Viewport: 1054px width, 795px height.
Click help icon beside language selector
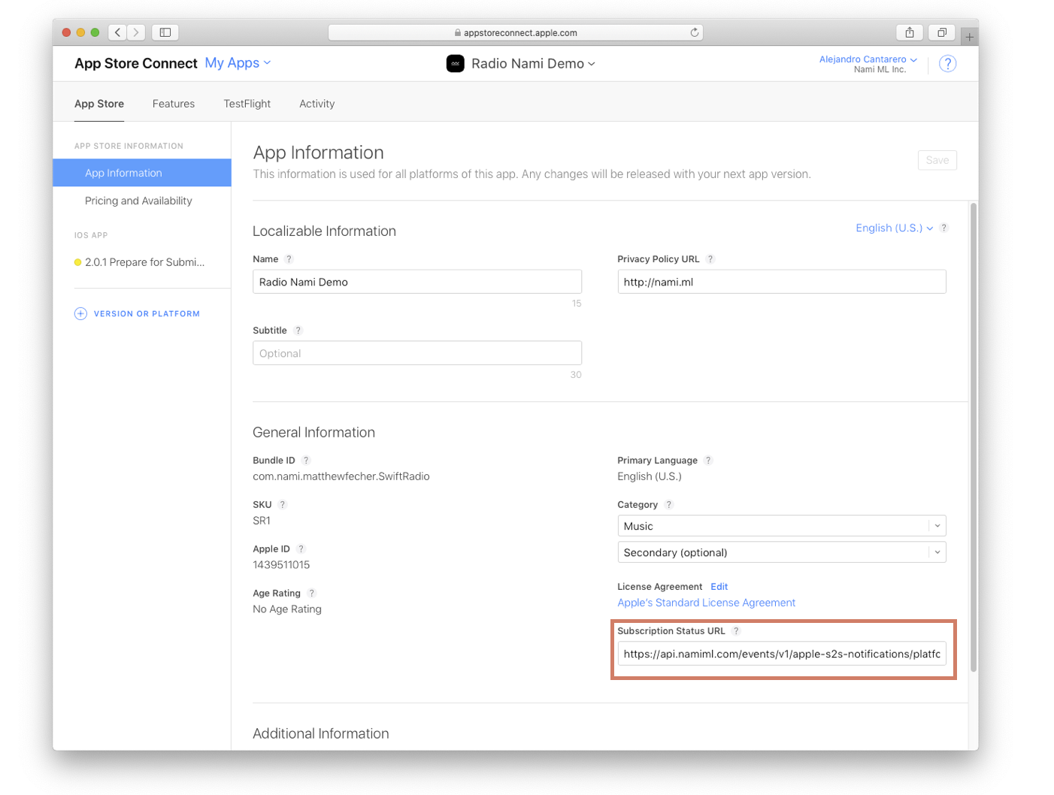tap(944, 228)
